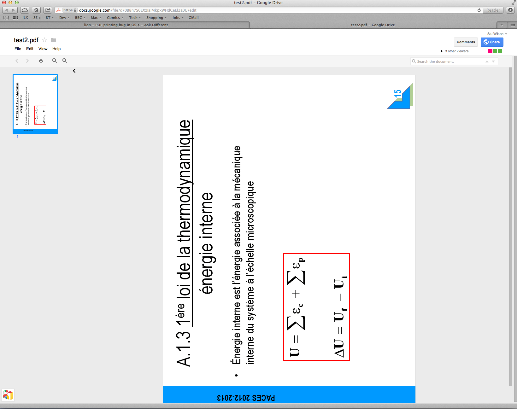Print document using printer icon
Image resolution: width=517 pixels, height=409 pixels.
(x=41, y=61)
